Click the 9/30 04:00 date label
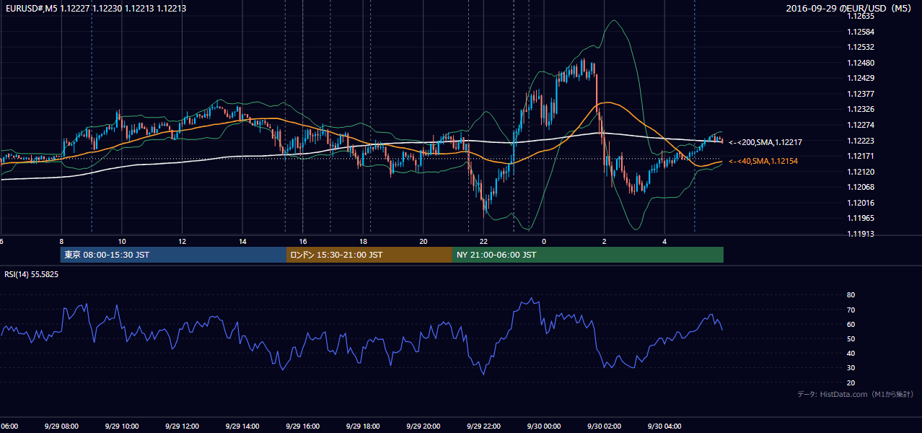 click(664, 427)
